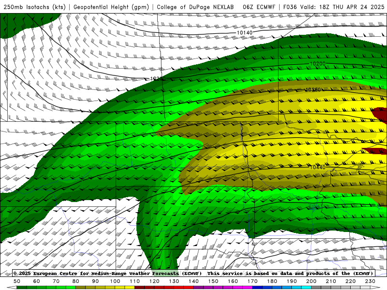Click the ECMWF copyright notice text
Screen dimensions: 387x290
click(x=193, y=273)
